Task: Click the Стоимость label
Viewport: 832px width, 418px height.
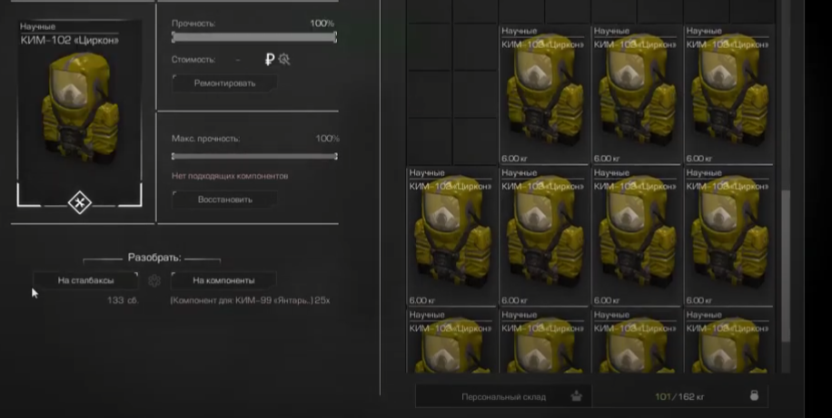Action: (193, 59)
